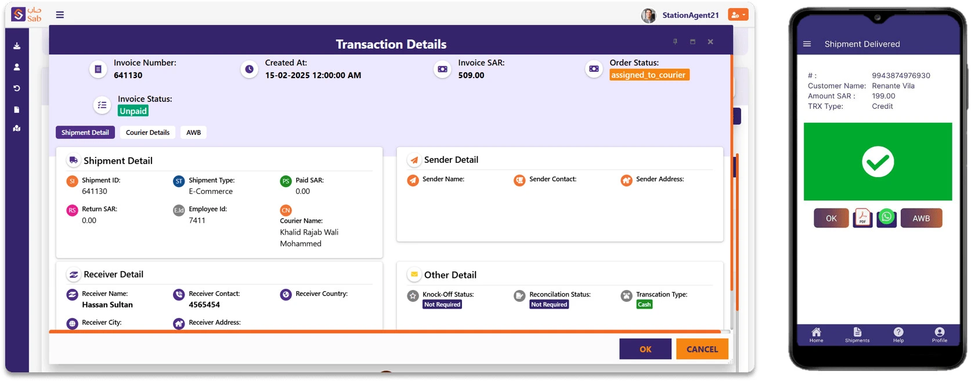Click the orange CANCEL button

point(702,349)
